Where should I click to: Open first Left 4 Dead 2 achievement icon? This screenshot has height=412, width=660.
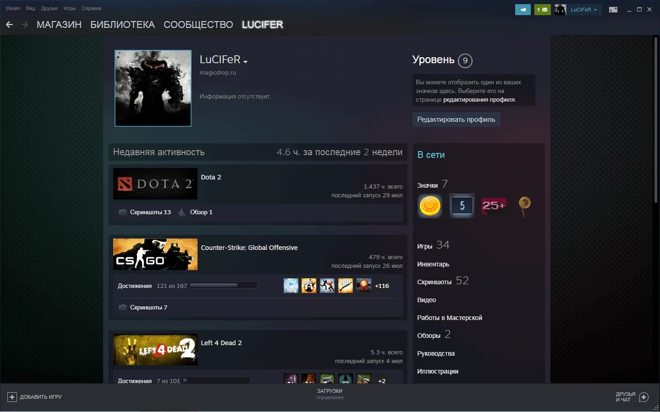pyautogui.click(x=291, y=379)
